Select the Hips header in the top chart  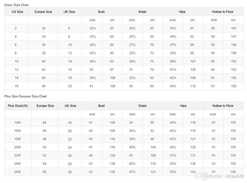(182, 12)
